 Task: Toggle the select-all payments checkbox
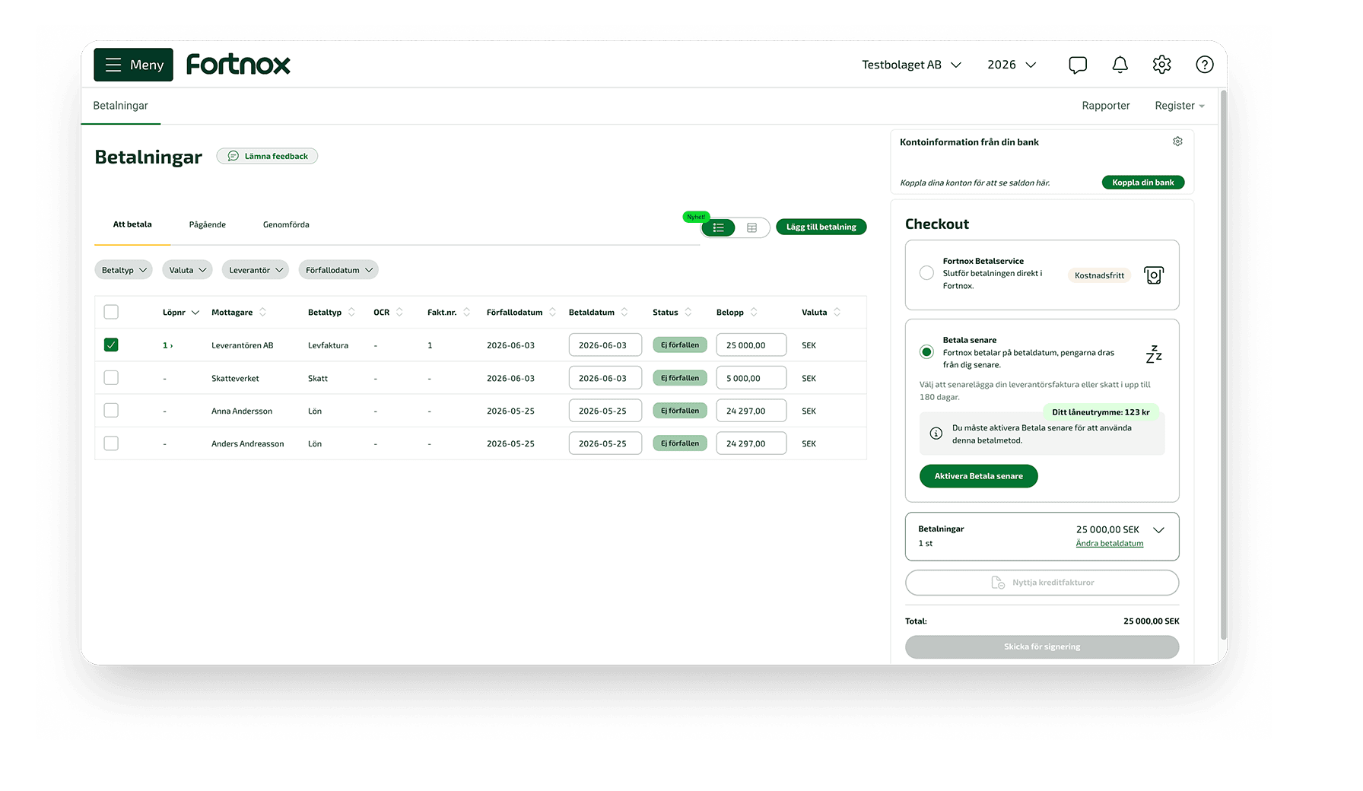point(111,312)
